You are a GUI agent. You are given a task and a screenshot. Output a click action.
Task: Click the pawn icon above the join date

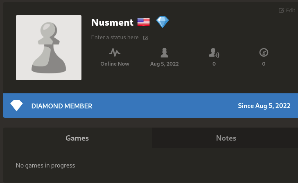click(165, 53)
